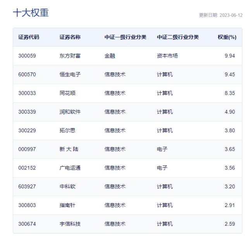Click the weight value 3.65
248x238 pixels.
230,149
